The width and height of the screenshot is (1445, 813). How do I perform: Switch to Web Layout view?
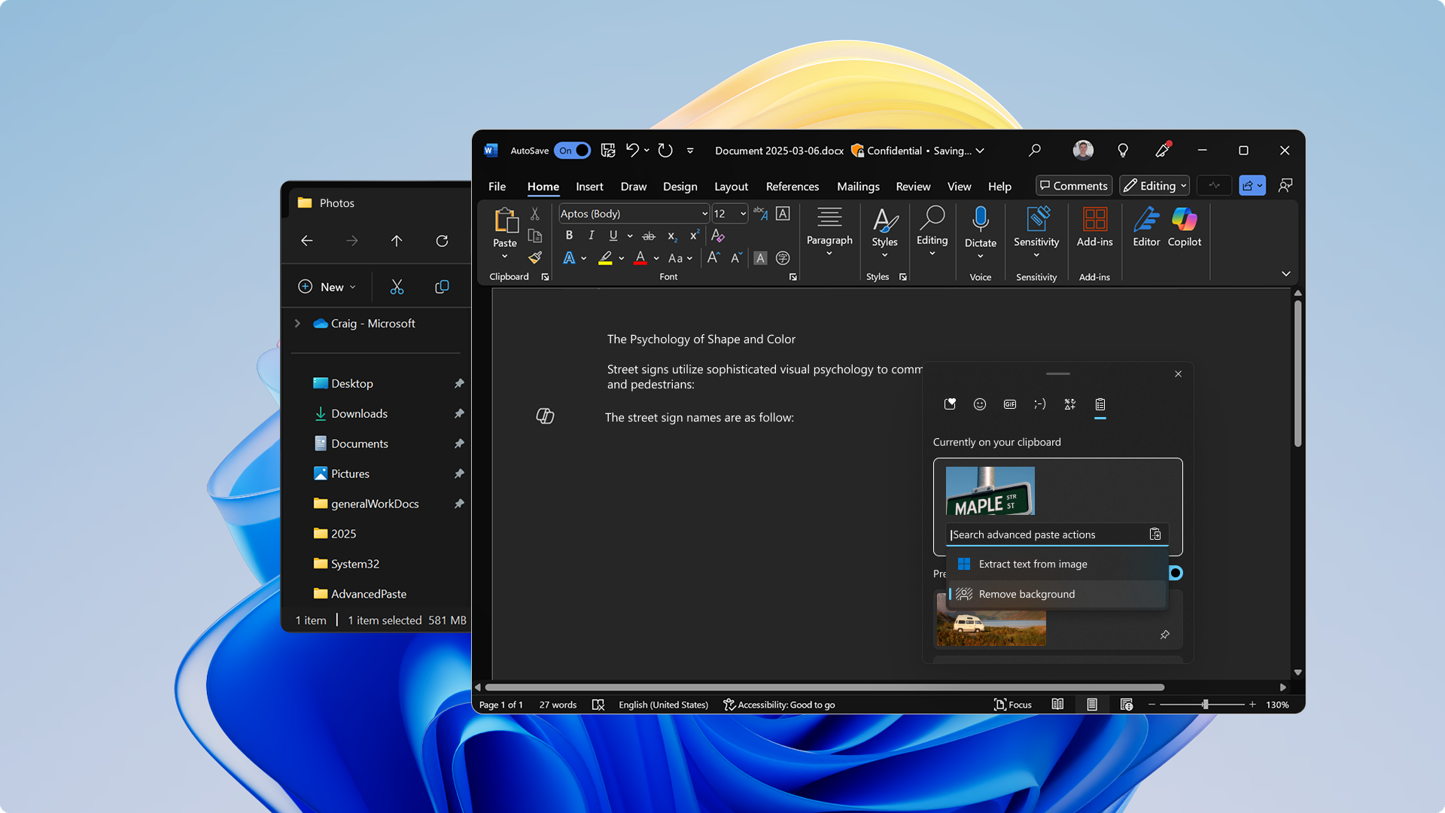(x=1127, y=705)
